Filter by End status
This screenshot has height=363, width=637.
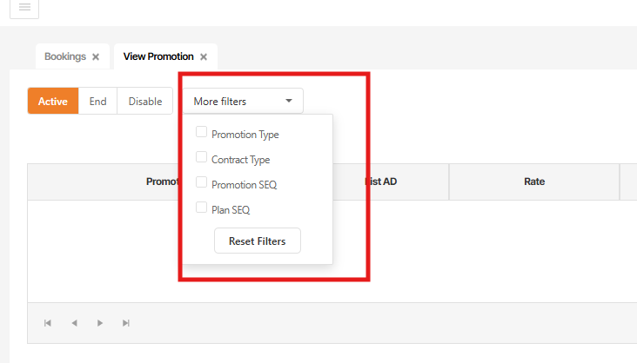(x=97, y=101)
